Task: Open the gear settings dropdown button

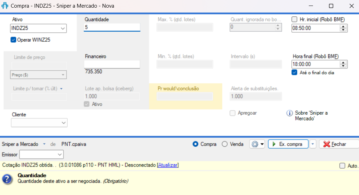Action: (257, 144)
